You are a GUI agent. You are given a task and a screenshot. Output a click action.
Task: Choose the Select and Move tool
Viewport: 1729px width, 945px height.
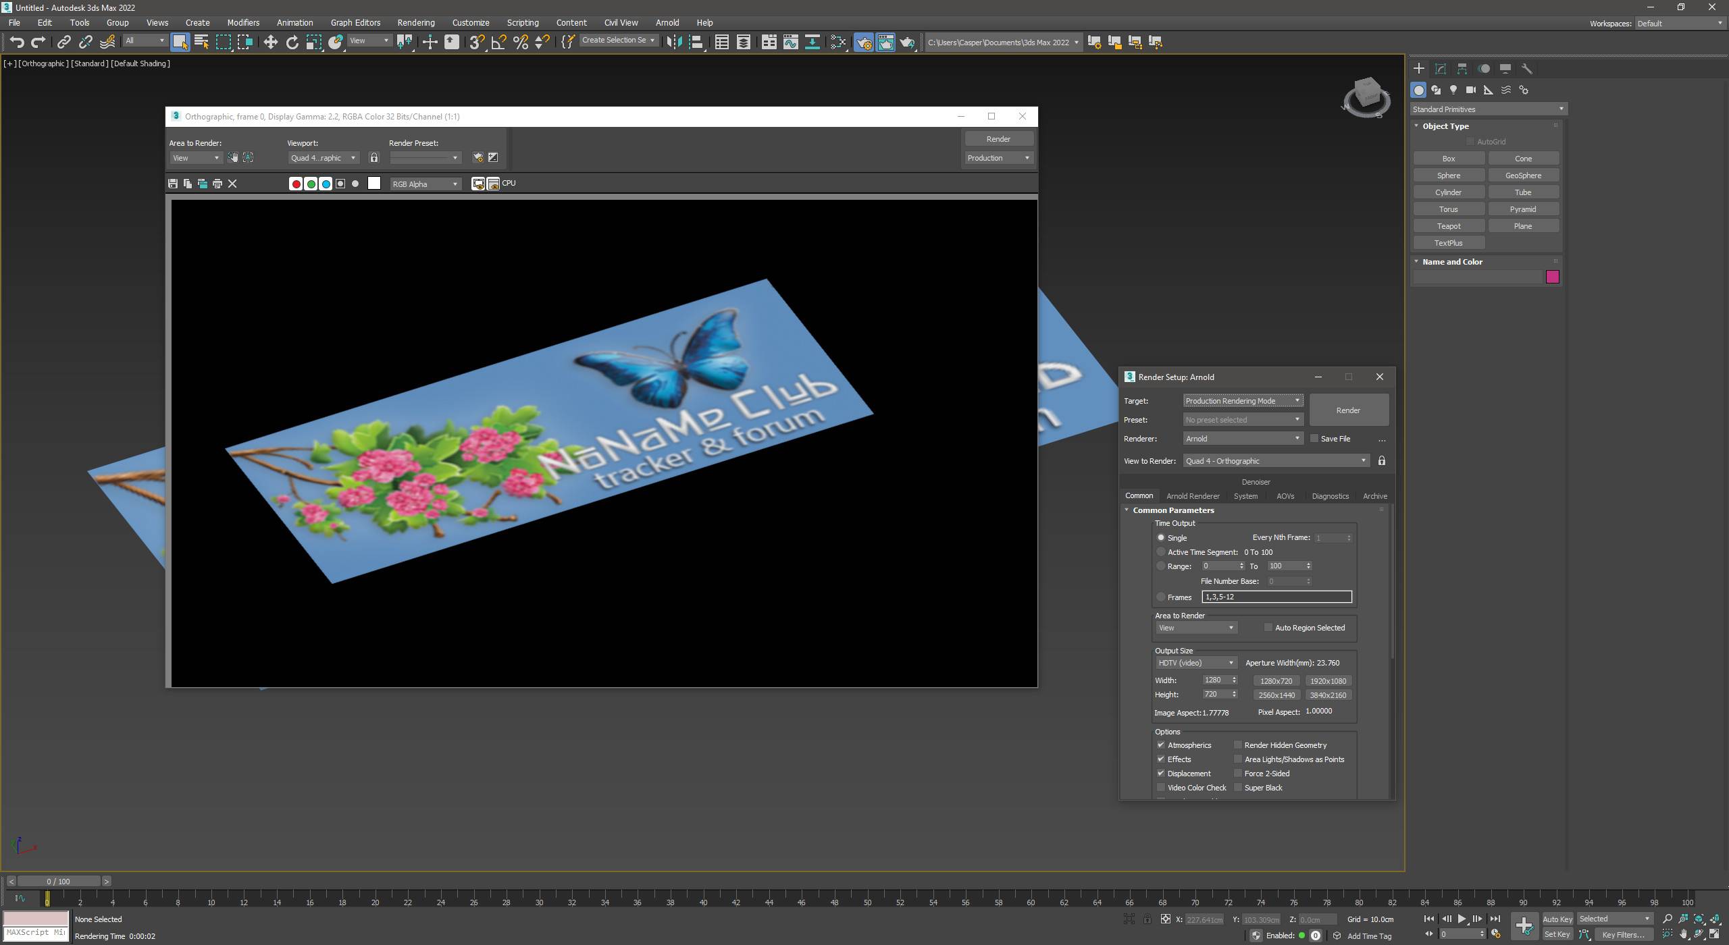click(x=270, y=42)
